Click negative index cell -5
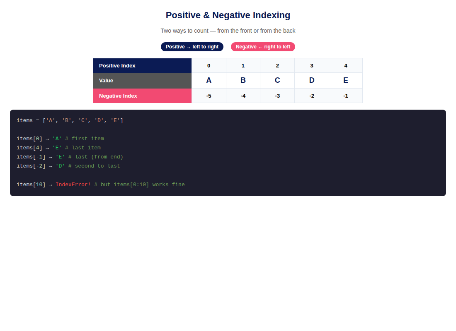456x331 pixels. tap(209, 96)
